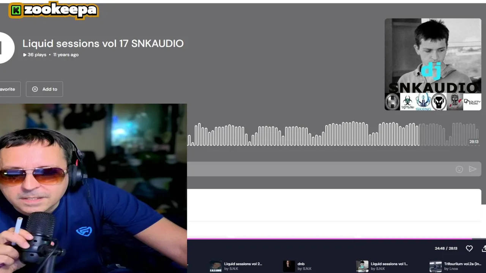Open Trifourlium vol.2a queue thumbnail

pyautogui.click(x=436, y=266)
